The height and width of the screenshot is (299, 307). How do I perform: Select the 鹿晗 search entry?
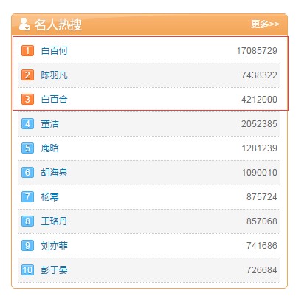coord(50,148)
